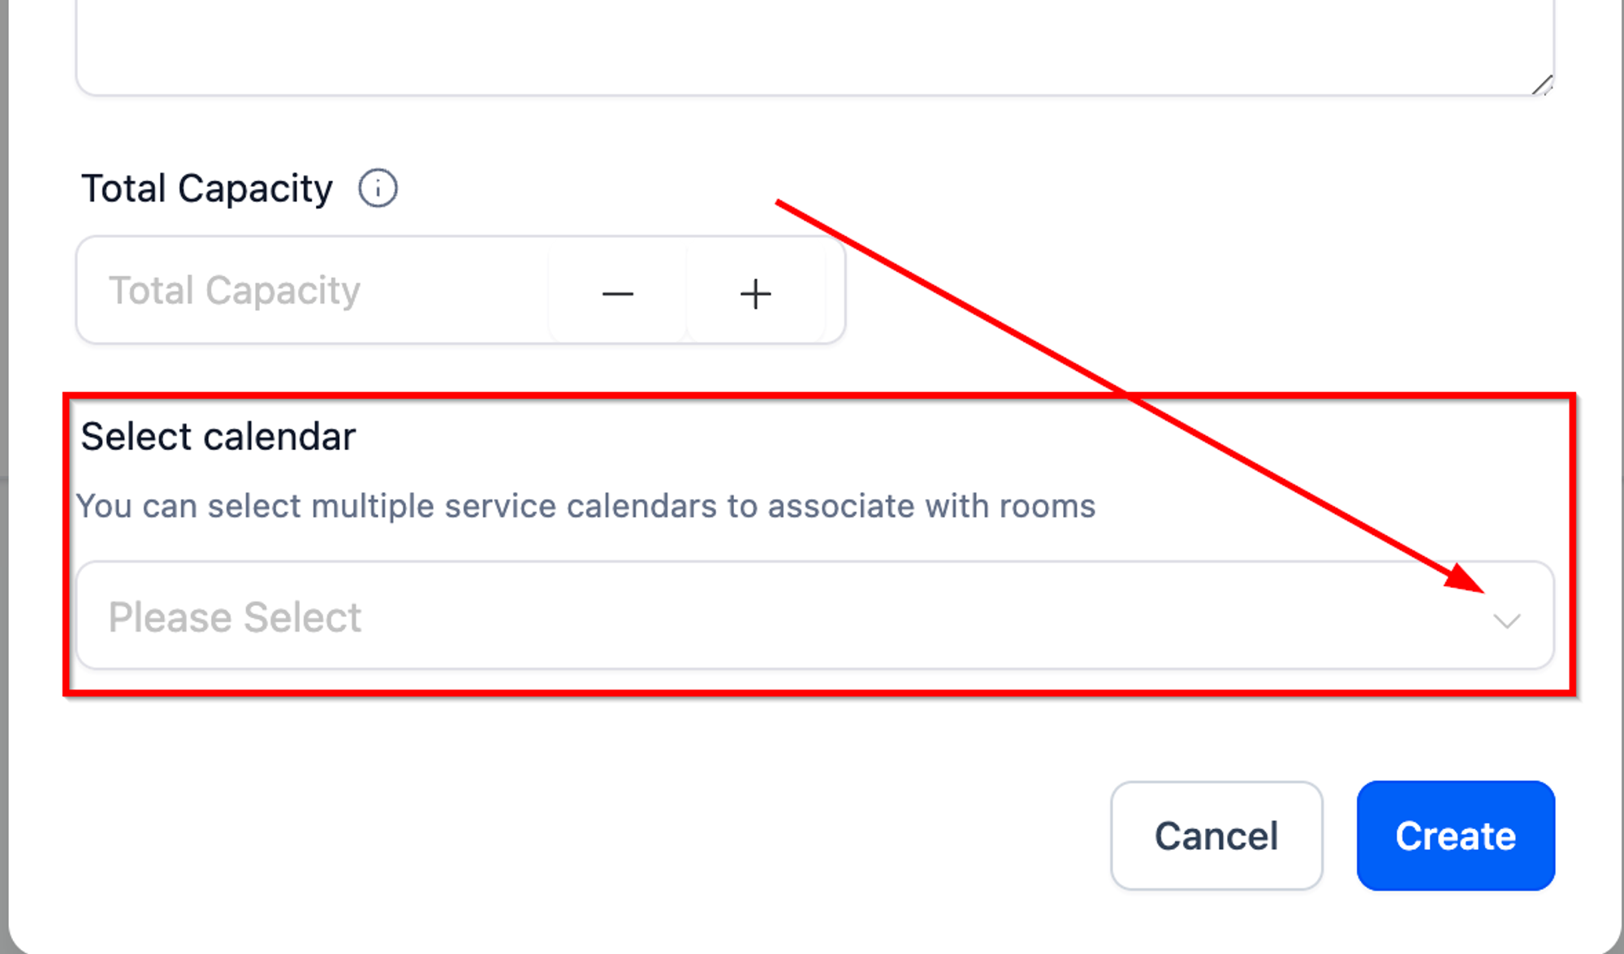Click the Total Capacity placeholder text
Viewport: 1624px width, 954px height.
[x=235, y=291]
